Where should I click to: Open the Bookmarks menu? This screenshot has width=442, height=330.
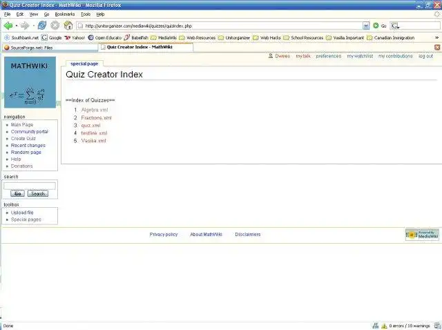[x=65, y=14]
